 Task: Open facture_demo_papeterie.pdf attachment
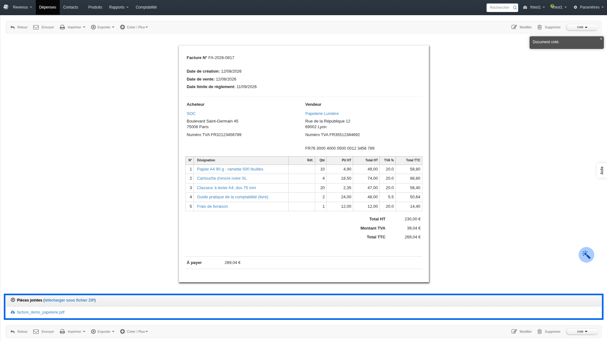41,312
